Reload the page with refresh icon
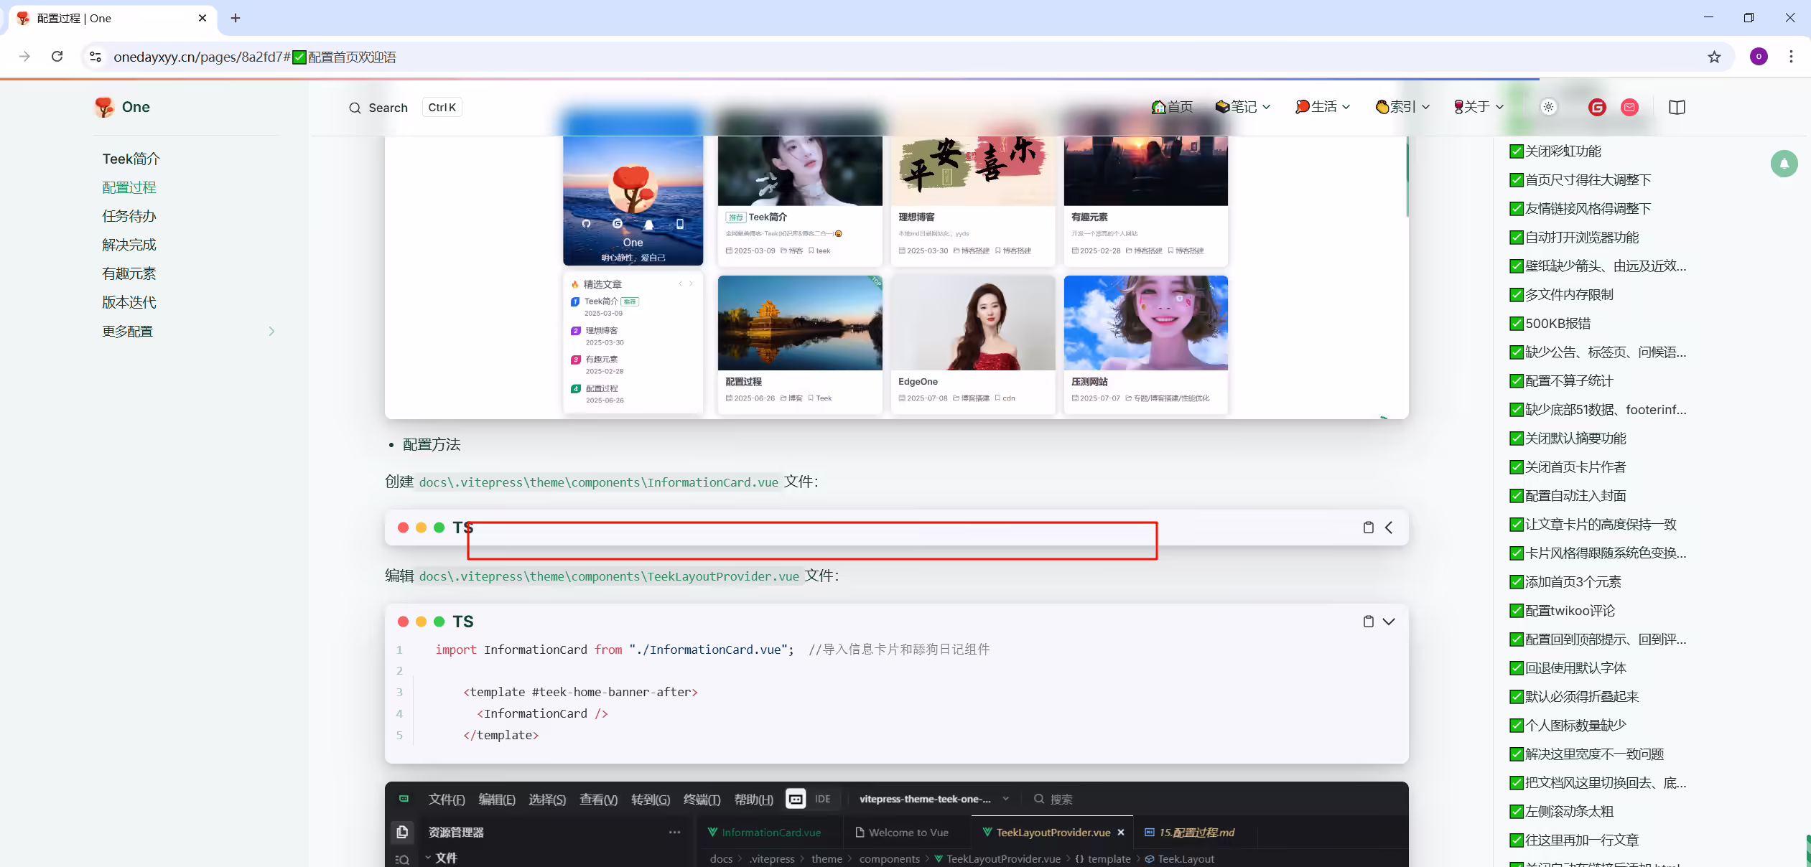1811x867 pixels. pyautogui.click(x=57, y=57)
